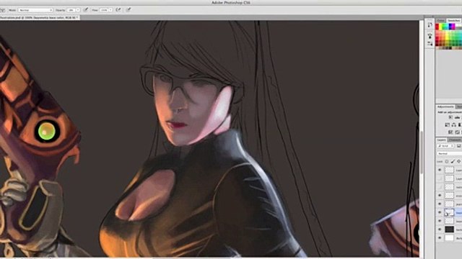Switch to the Swatches panel tab
462x259 pixels.
[454, 21]
